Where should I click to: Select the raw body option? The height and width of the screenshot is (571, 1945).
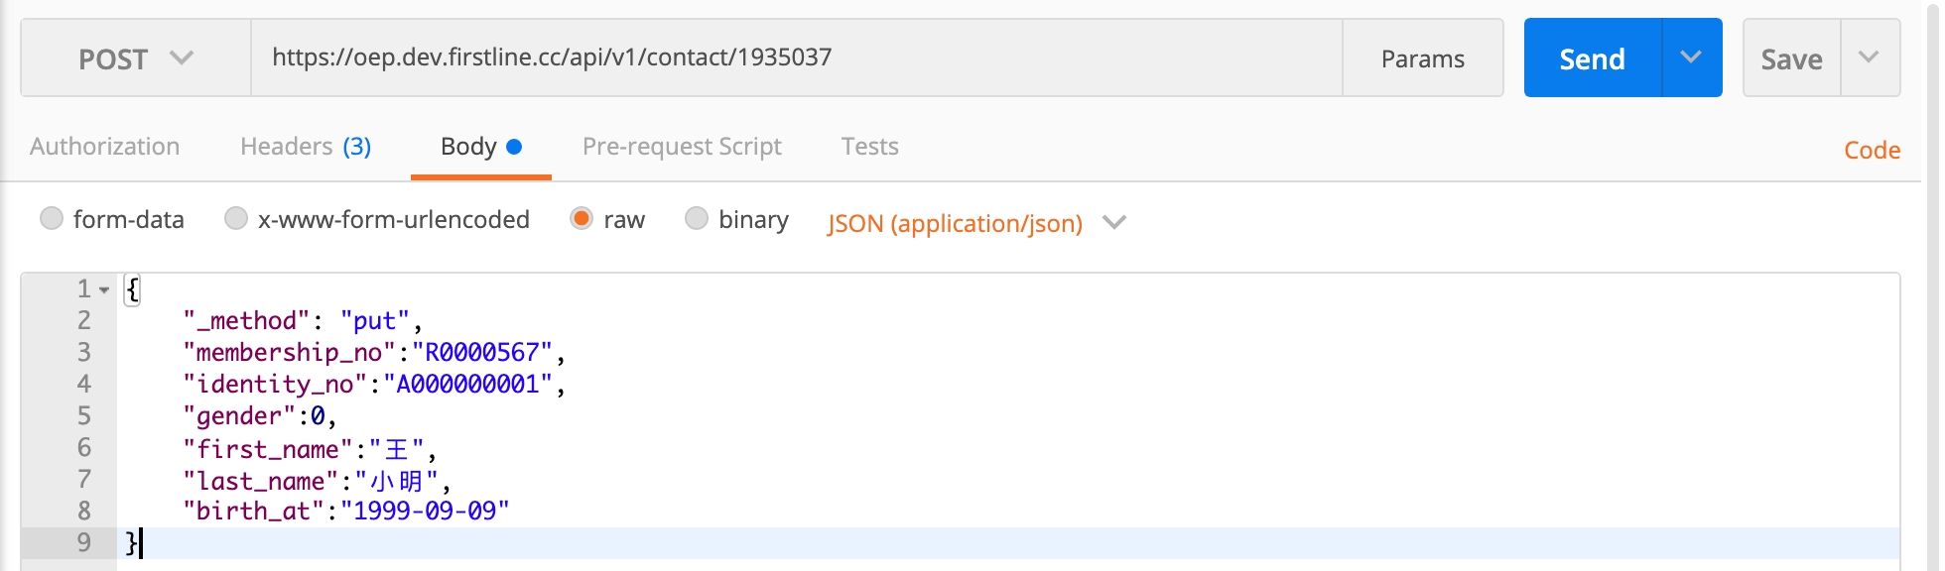point(582,218)
